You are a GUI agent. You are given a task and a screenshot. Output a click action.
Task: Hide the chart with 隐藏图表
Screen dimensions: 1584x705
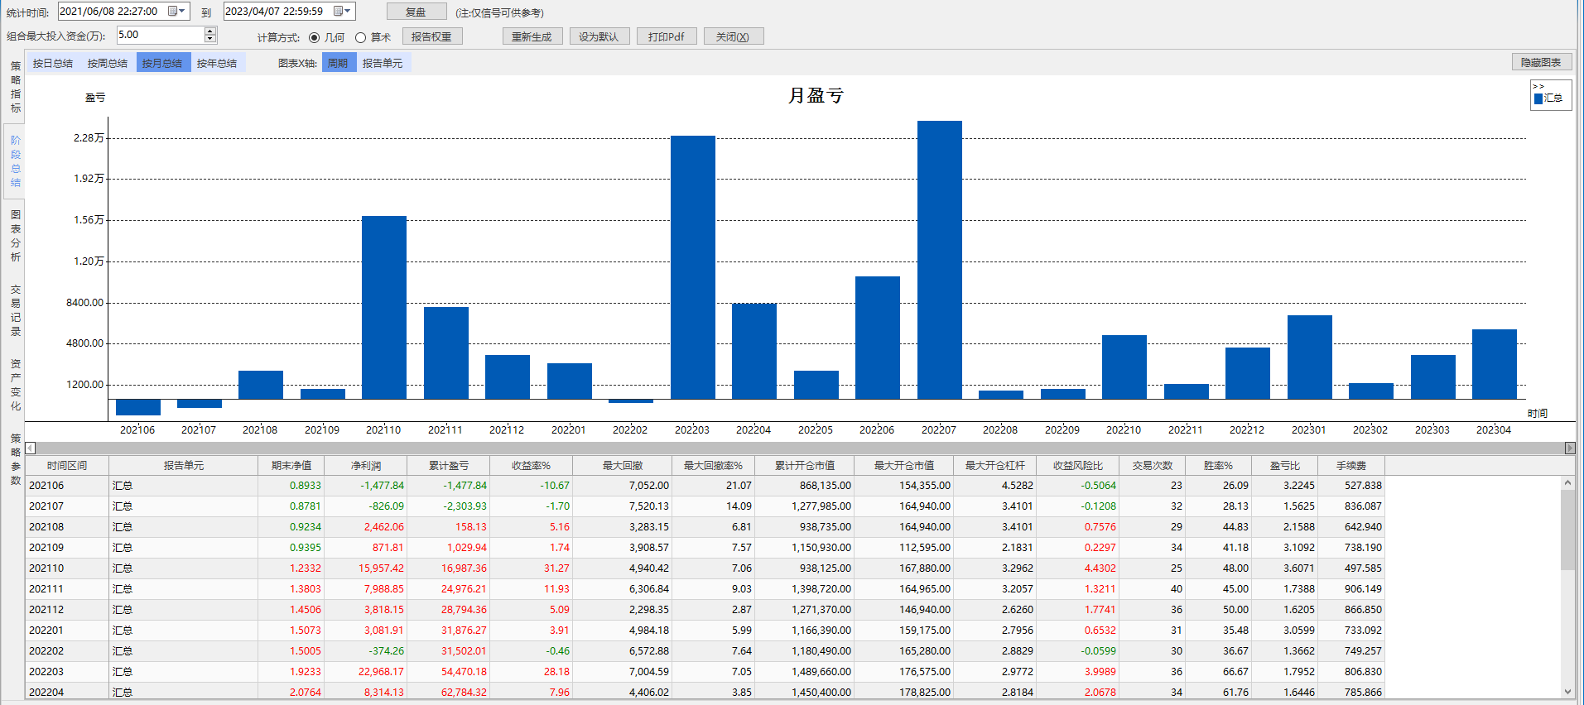1541,62
